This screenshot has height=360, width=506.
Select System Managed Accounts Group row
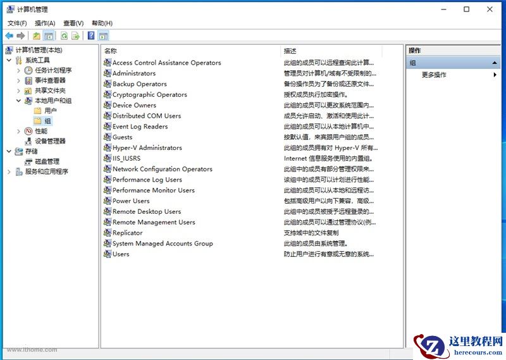click(163, 244)
